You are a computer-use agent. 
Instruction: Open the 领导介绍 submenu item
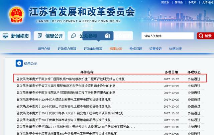click(44, 49)
